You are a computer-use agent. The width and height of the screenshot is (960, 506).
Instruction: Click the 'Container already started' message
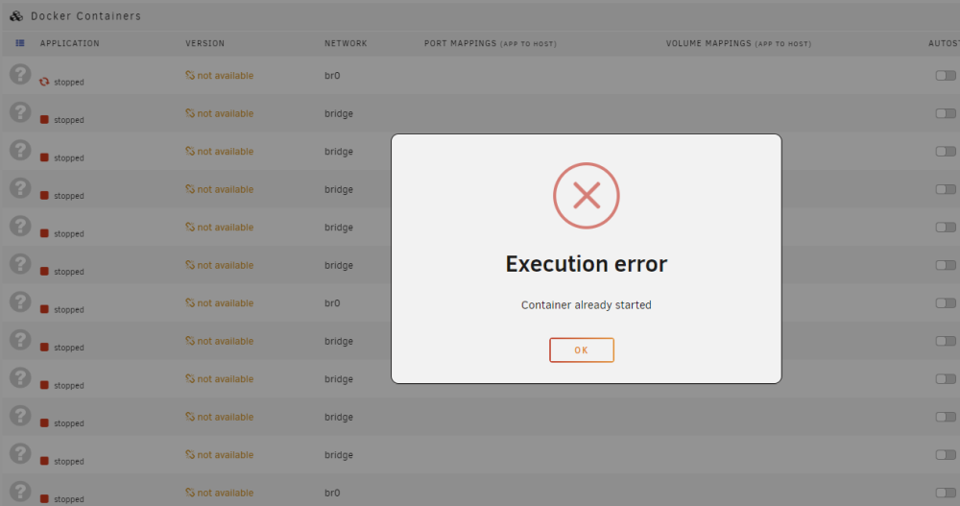point(586,305)
